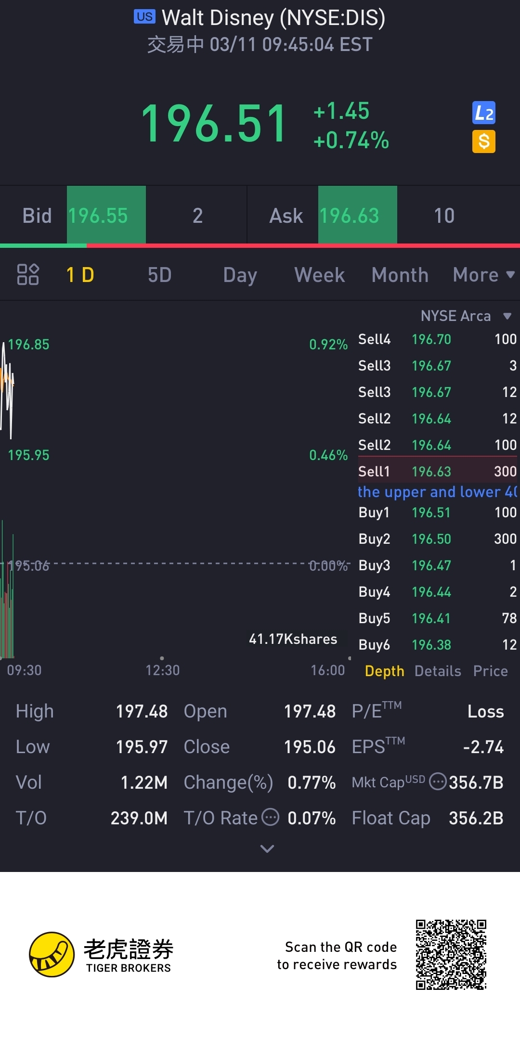The width and height of the screenshot is (520, 1038).
Task: Tap the US market flag badge
Action: 144,17
